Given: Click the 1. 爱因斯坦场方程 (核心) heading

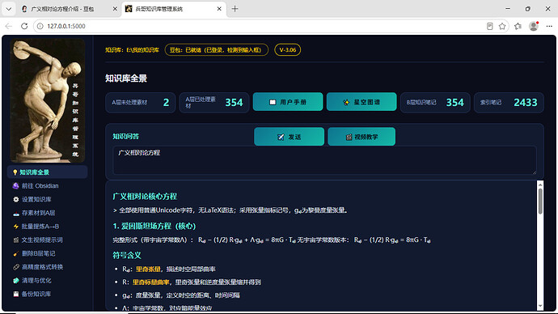Looking at the screenshot, I should point(154,226).
